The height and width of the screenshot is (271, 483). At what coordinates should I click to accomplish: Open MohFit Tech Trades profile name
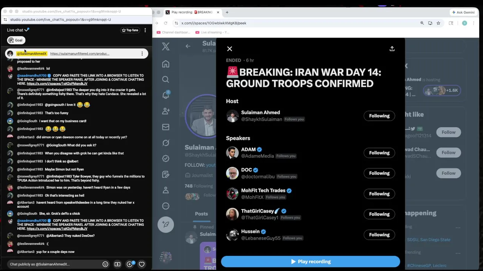[263, 190]
